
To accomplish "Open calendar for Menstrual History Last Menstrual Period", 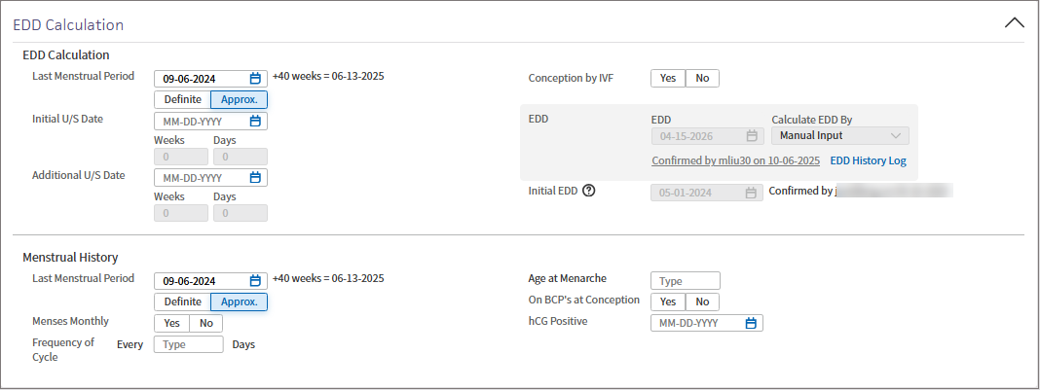I will coord(255,281).
